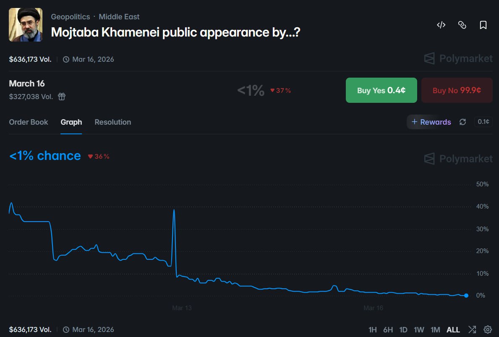The height and width of the screenshot is (337, 499).
Task: Click Buy No 99.9¢ button
Action: click(457, 90)
